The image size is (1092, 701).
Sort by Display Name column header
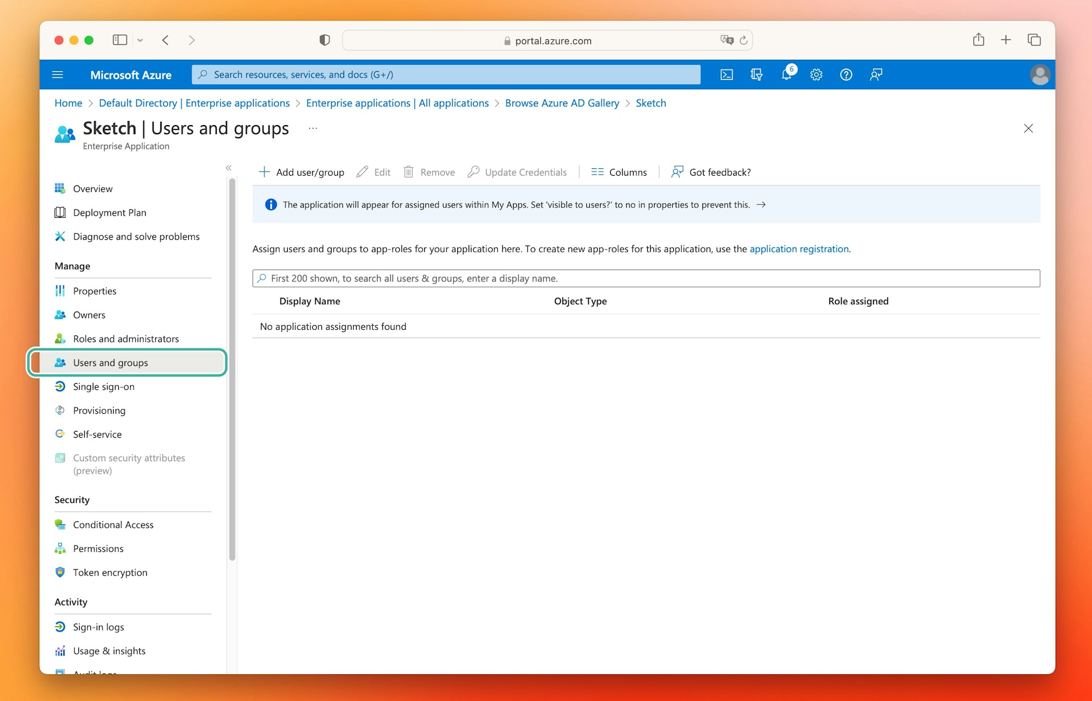click(310, 301)
